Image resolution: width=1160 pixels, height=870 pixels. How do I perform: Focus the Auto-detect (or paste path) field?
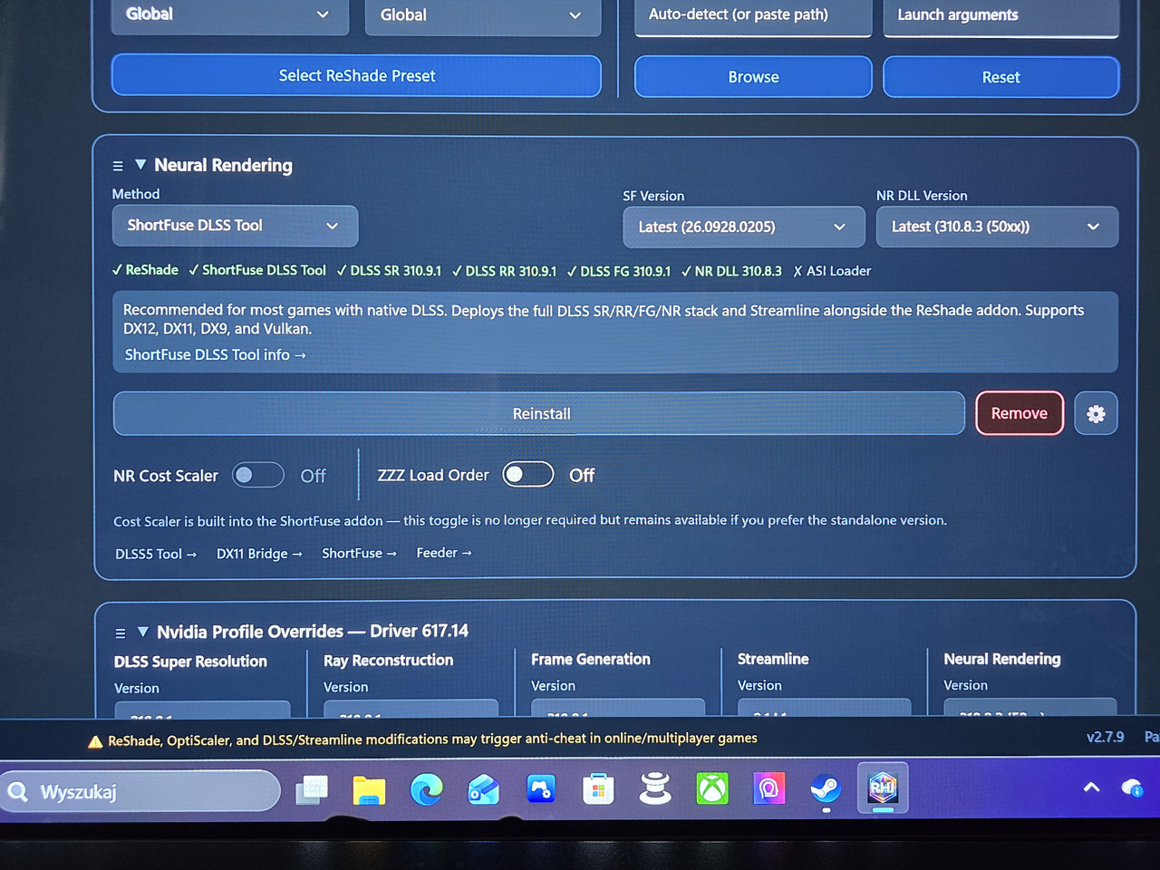point(753,16)
